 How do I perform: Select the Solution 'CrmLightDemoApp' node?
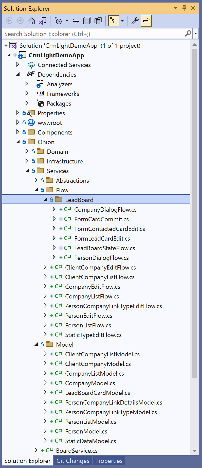80,46
